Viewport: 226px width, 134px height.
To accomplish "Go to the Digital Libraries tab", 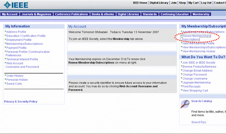I will tap(128, 14).
